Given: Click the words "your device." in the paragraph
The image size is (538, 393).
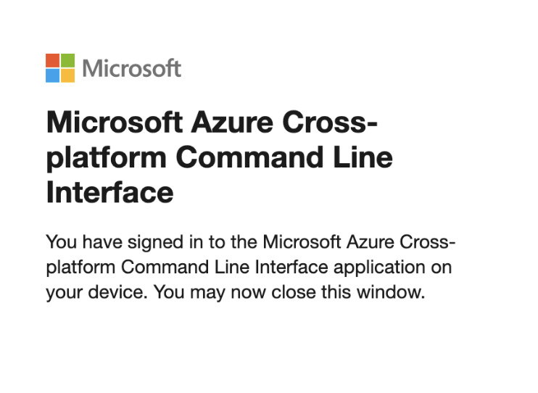Looking at the screenshot, I should point(96,293).
